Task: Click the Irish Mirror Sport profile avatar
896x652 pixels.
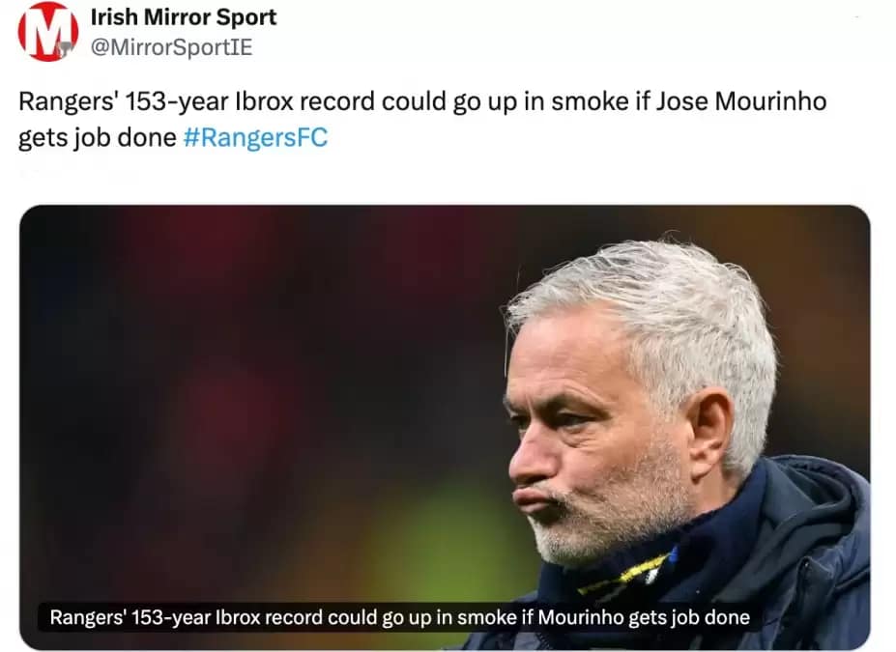Action: pyautogui.click(x=48, y=32)
